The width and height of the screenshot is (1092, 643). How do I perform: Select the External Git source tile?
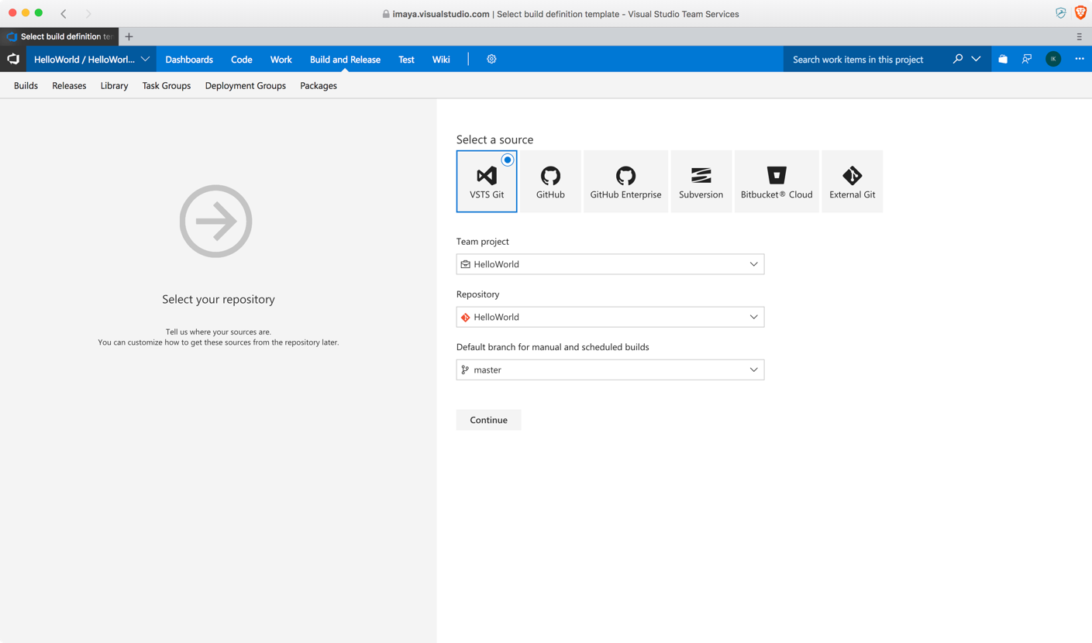pyautogui.click(x=852, y=181)
